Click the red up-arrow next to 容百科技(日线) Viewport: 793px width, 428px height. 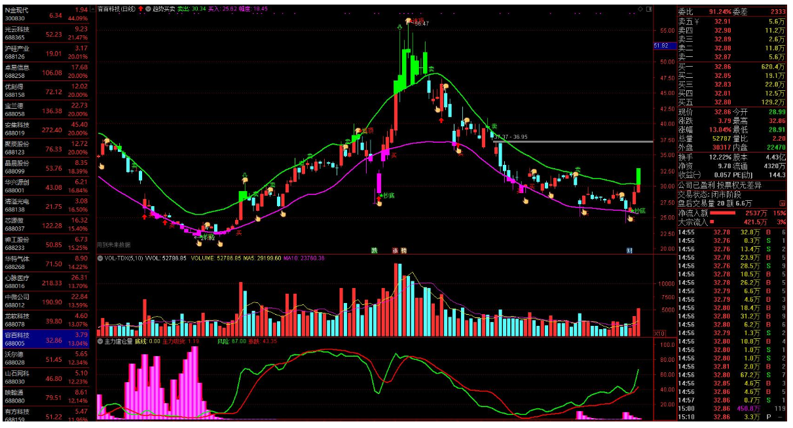click(x=140, y=10)
